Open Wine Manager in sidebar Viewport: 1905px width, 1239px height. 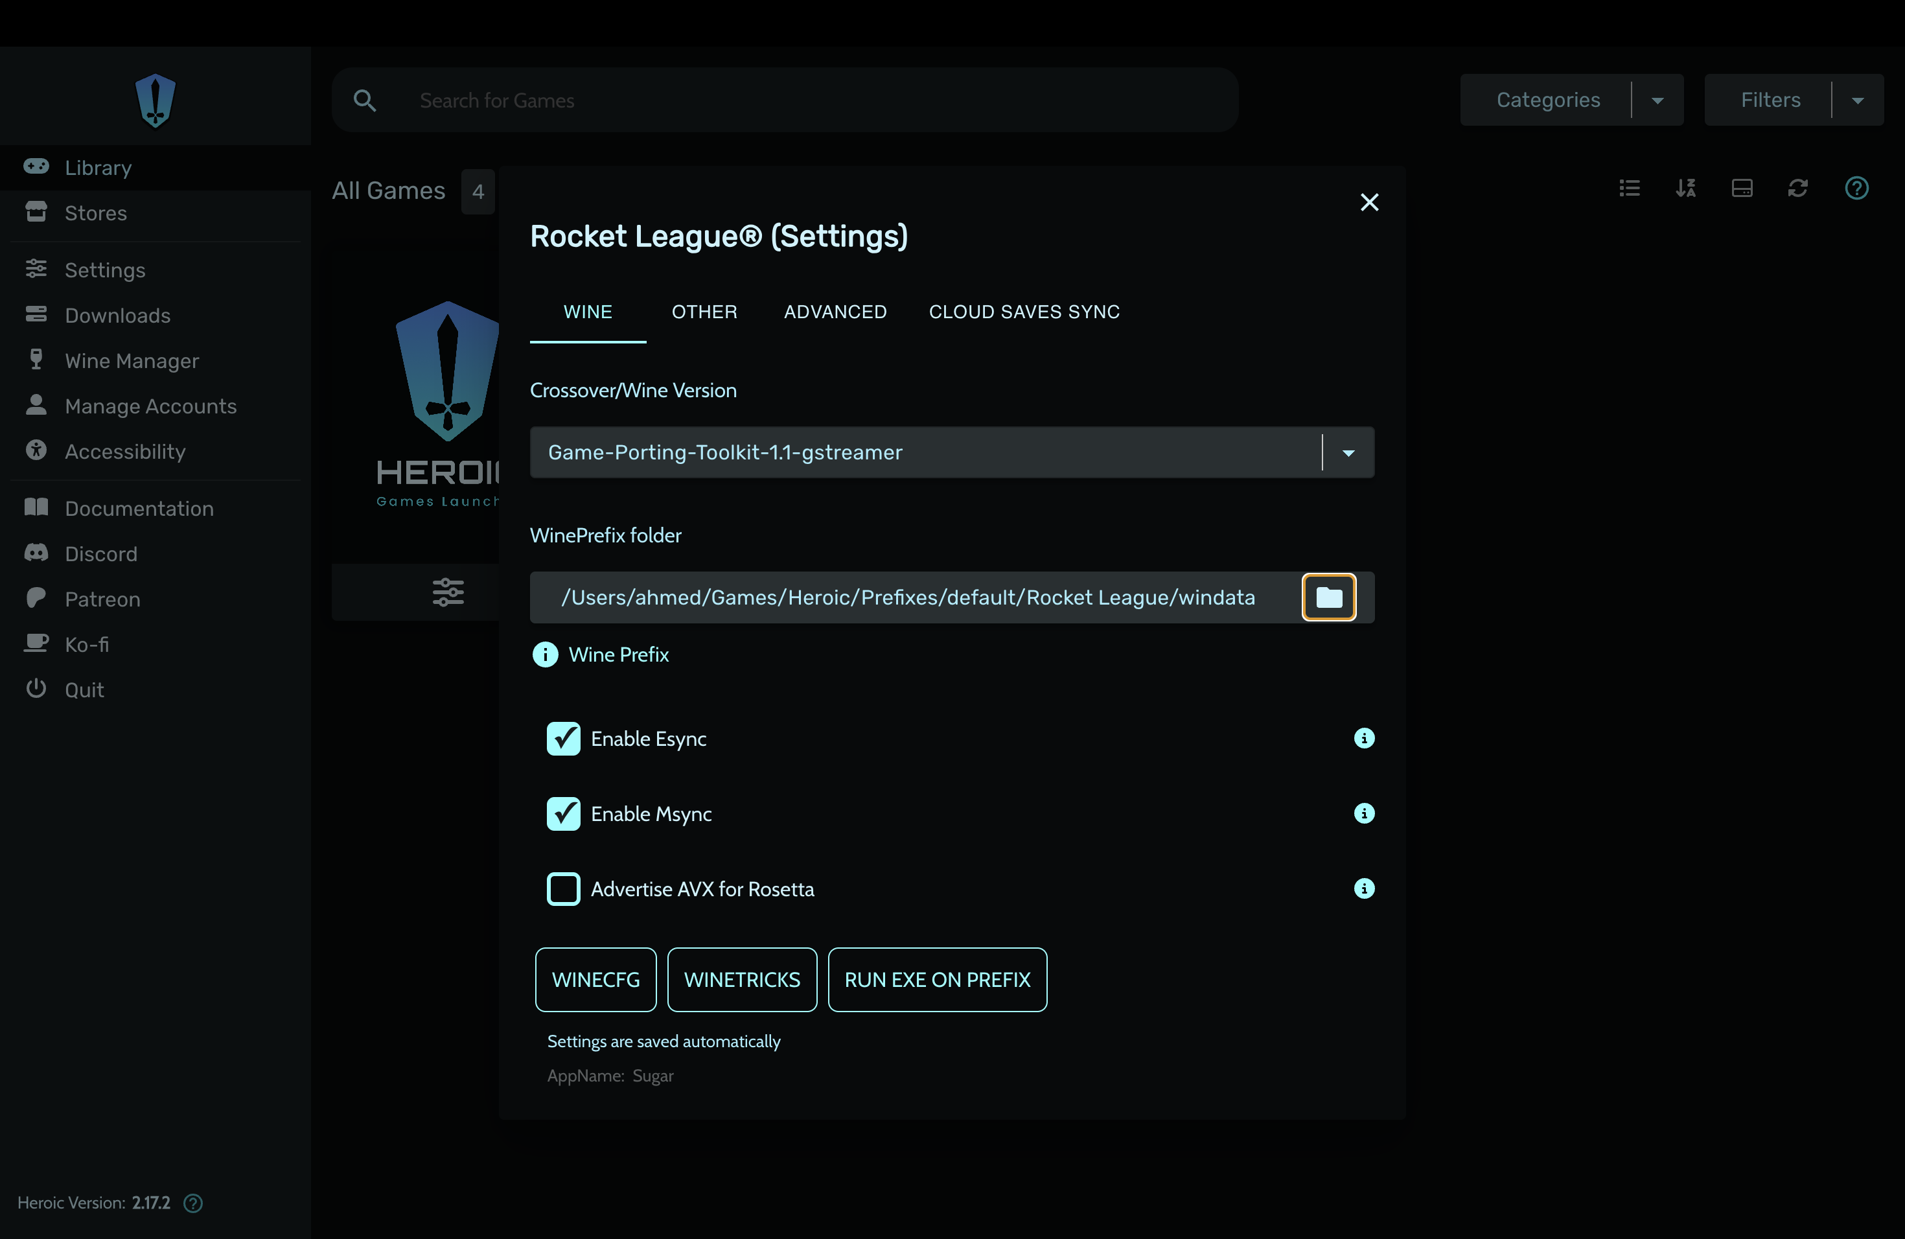pyautogui.click(x=132, y=361)
